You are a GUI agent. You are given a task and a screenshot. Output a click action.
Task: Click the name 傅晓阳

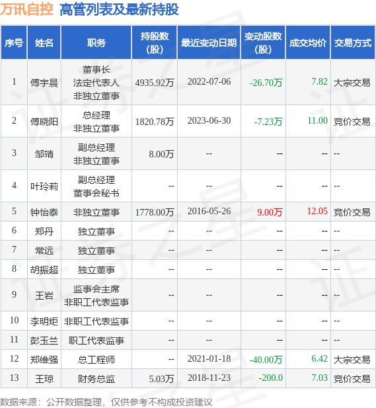pos(44,122)
